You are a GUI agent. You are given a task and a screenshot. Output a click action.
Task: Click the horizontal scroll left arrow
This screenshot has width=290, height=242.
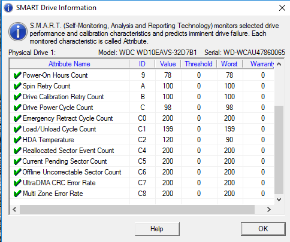click(14, 210)
